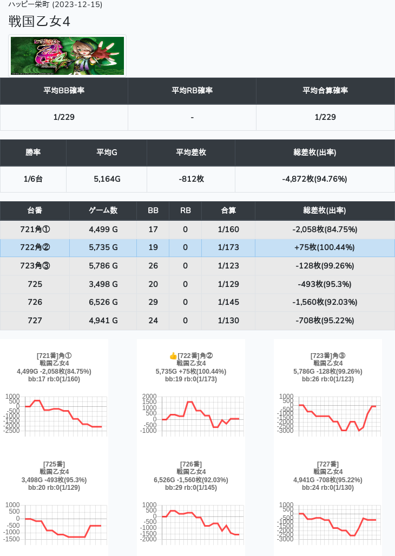Click the BB column header

coord(153,210)
